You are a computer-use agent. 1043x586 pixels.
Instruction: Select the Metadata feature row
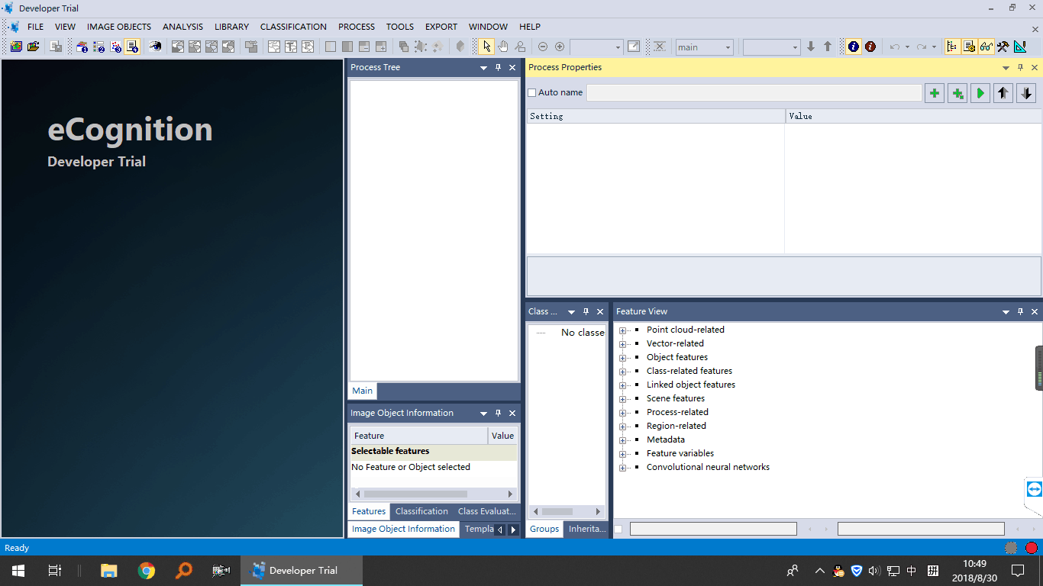click(x=666, y=440)
